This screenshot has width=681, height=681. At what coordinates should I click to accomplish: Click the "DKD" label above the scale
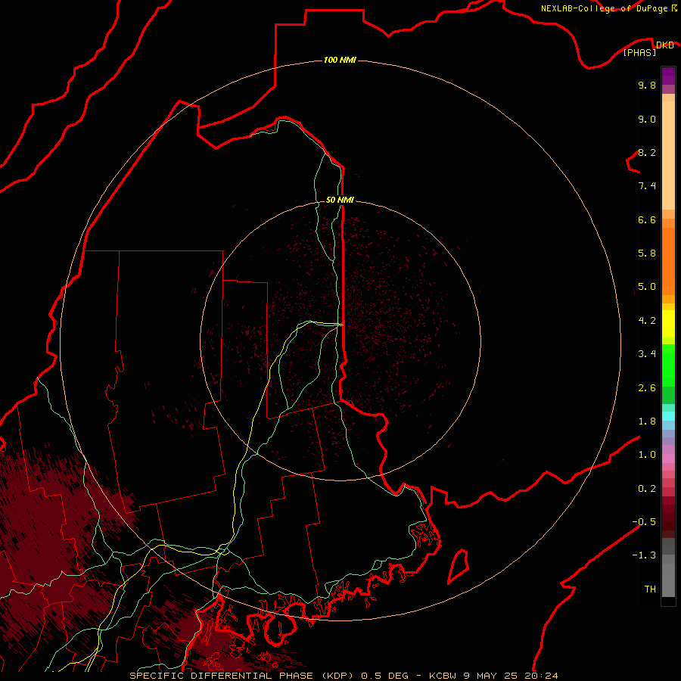tap(664, 45)
